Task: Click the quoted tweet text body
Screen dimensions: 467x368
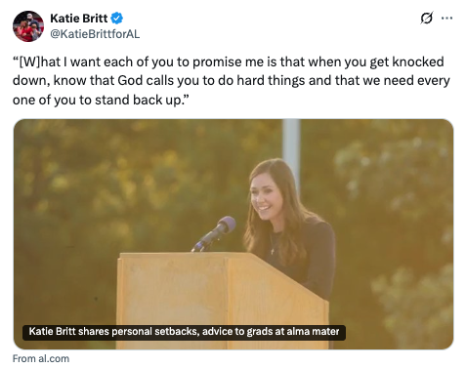Action: pos(232,81)
